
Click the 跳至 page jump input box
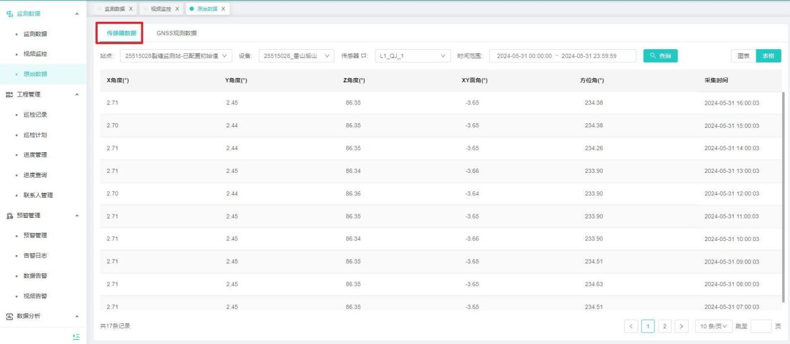click(x=760, y=326)
